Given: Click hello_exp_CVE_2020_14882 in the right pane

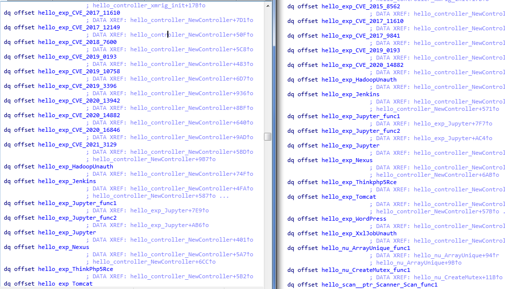Looking at the screenshot, I should point(363,65).
